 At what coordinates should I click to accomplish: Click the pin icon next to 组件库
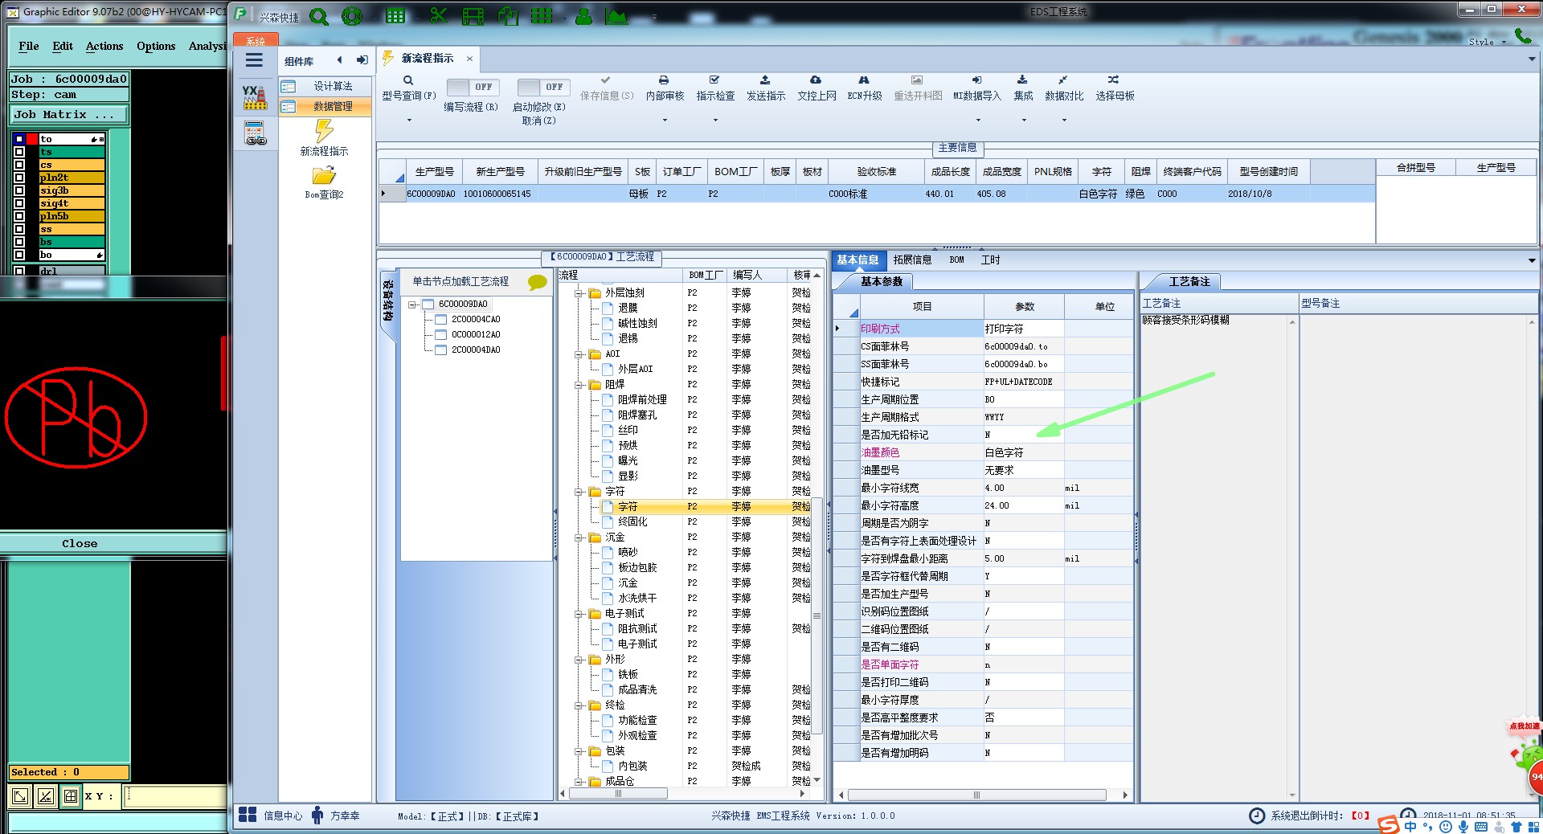tap(362, 60)
